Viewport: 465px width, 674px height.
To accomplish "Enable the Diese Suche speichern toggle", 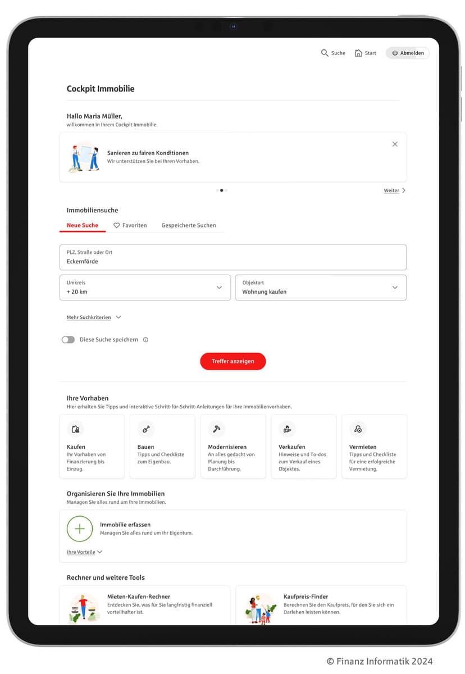I will 68,340.
